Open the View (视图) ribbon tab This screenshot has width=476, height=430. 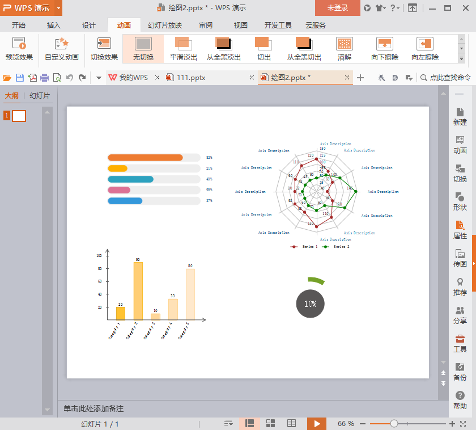(x=241, y=25)
